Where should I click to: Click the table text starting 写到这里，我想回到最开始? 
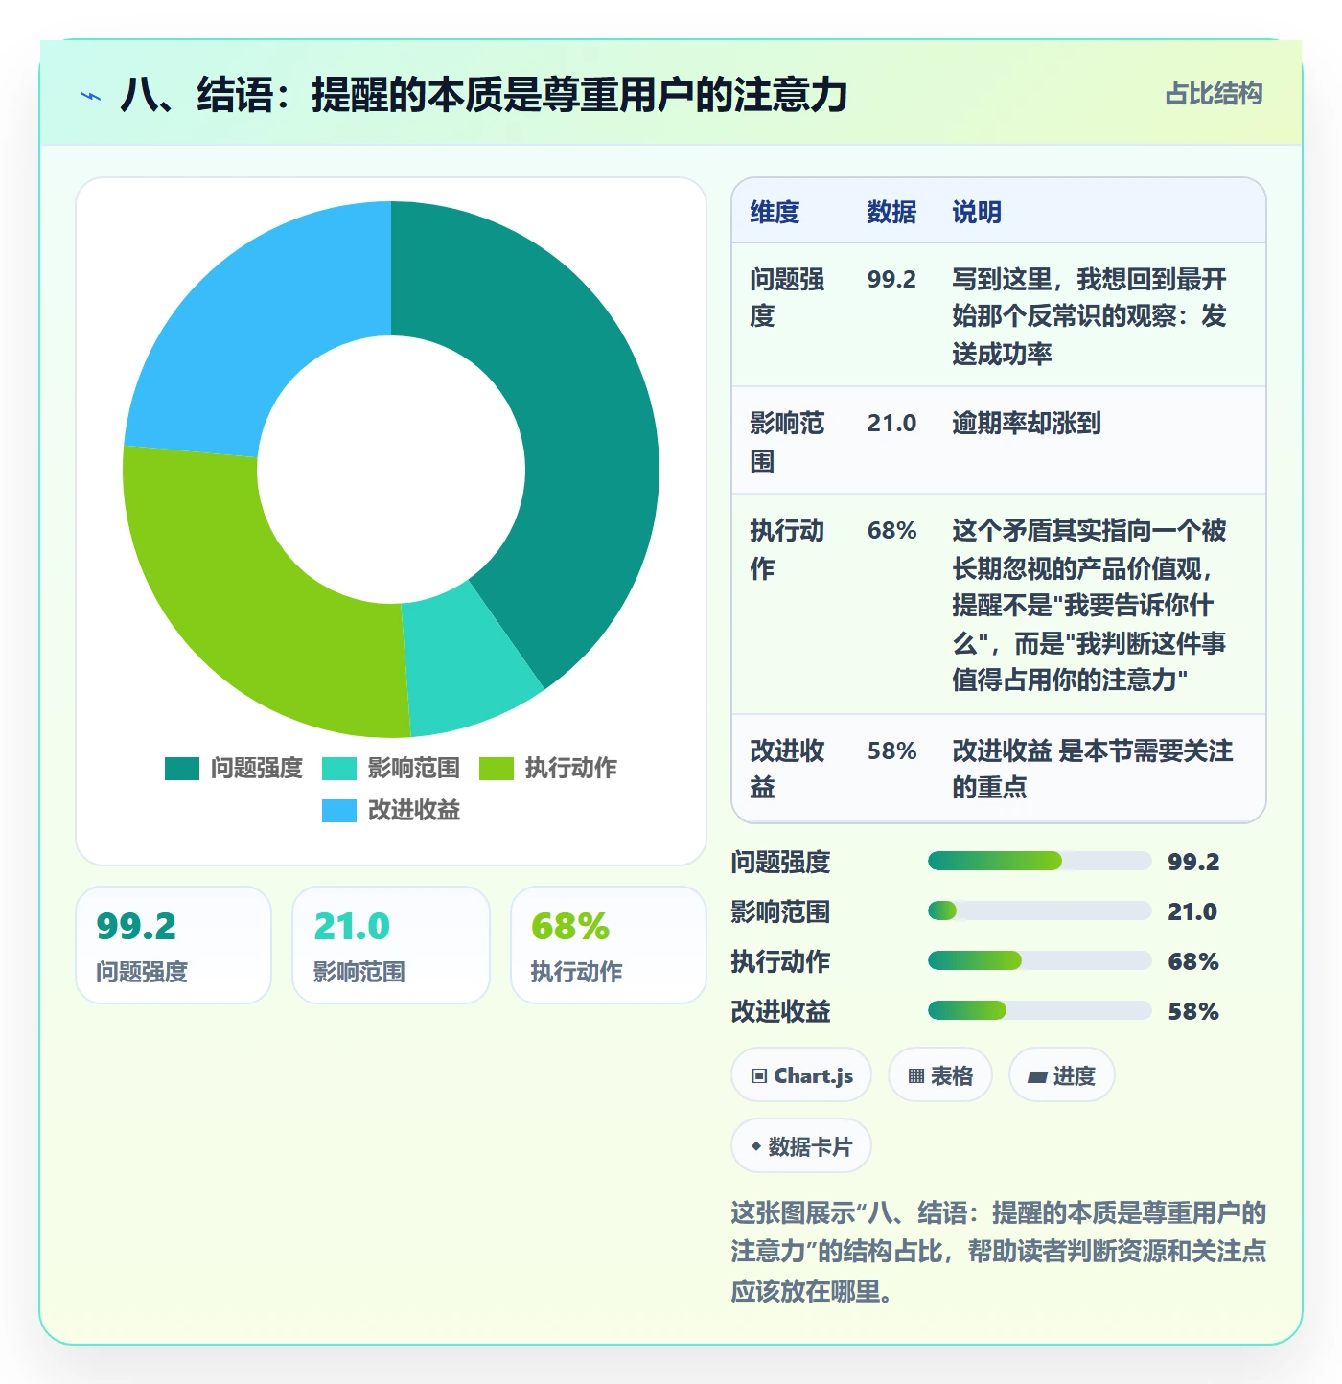pyautogui.click(x=1089, y=316)
